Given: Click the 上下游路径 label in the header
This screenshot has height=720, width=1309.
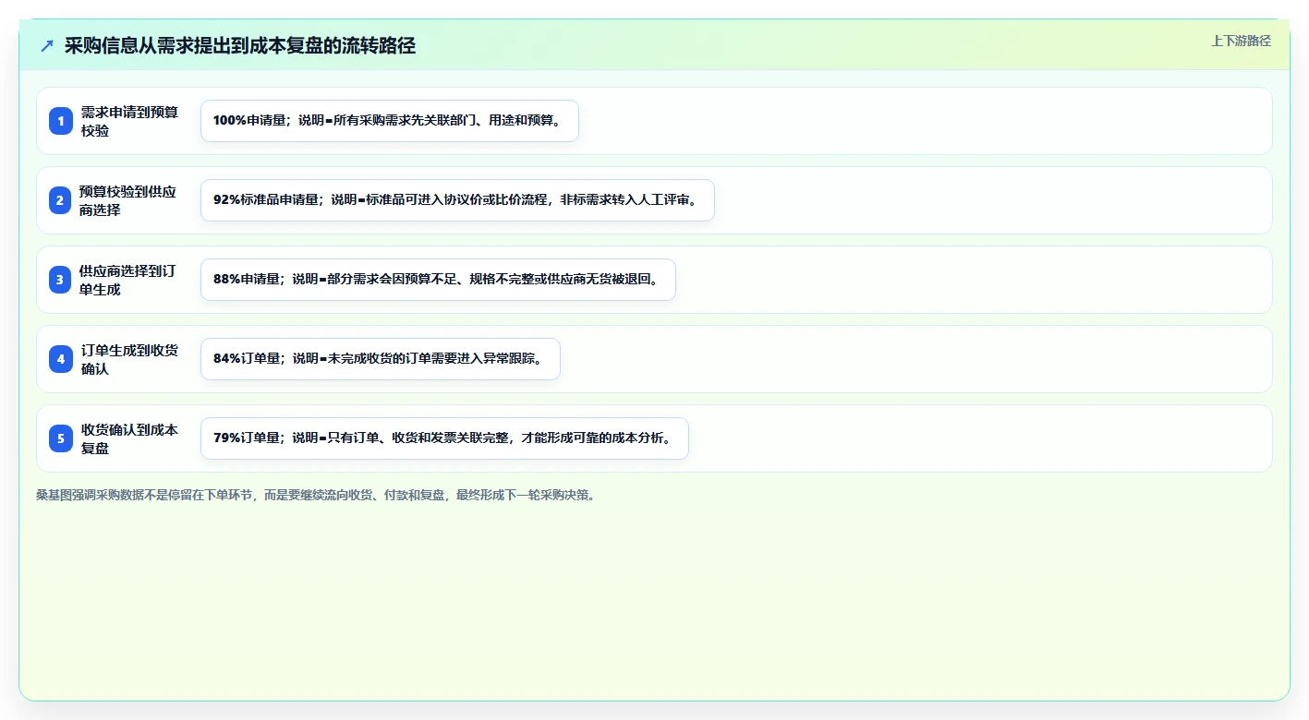Looking at the screenshot, I should (x=1241, y=42).
